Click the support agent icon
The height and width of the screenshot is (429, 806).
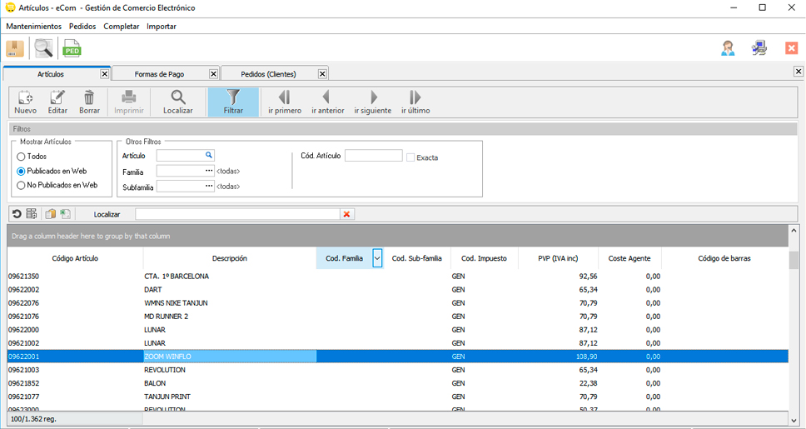(x=728, y=47)
